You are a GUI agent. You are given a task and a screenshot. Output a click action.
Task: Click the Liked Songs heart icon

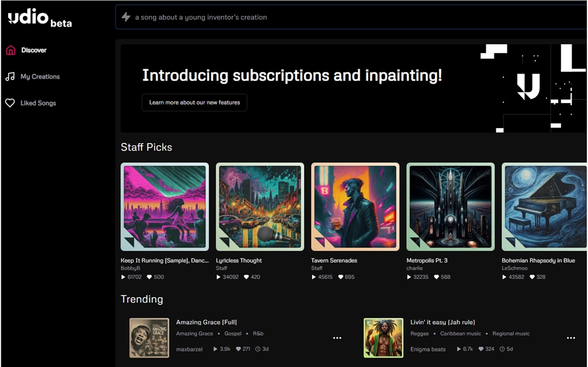click(10, 103)
